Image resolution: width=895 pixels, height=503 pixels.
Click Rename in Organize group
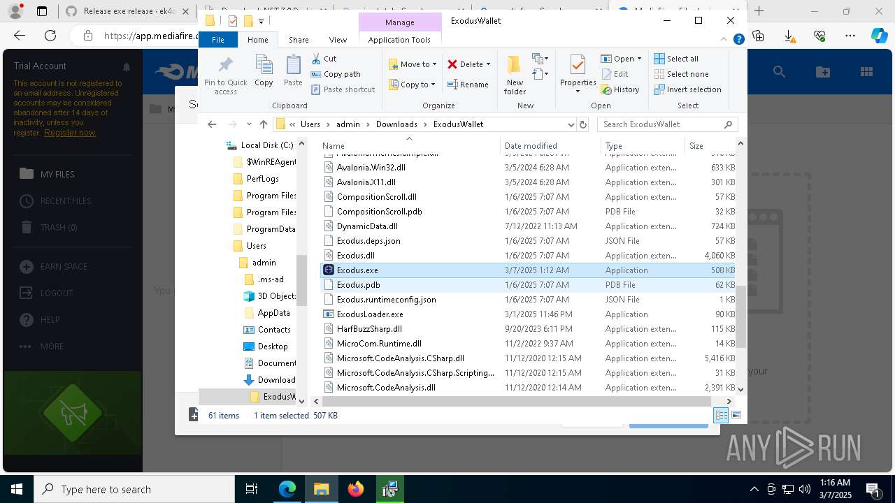468,85
